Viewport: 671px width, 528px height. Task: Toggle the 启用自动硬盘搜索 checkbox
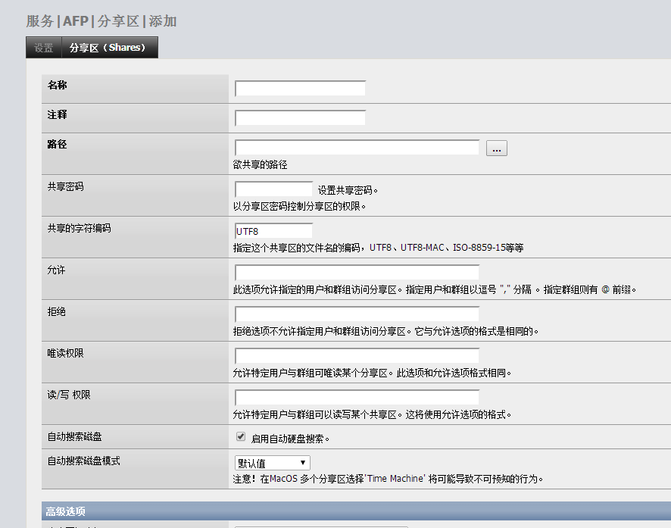point(241,437)
